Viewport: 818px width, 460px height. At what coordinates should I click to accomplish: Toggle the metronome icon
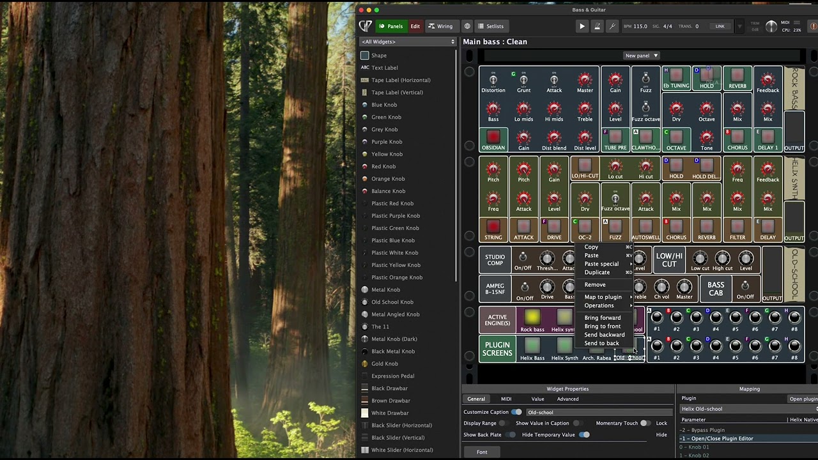coord(597,26)
